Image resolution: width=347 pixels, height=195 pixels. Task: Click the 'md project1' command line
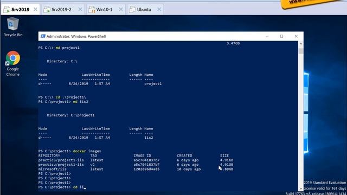click(x=59, y=48)
